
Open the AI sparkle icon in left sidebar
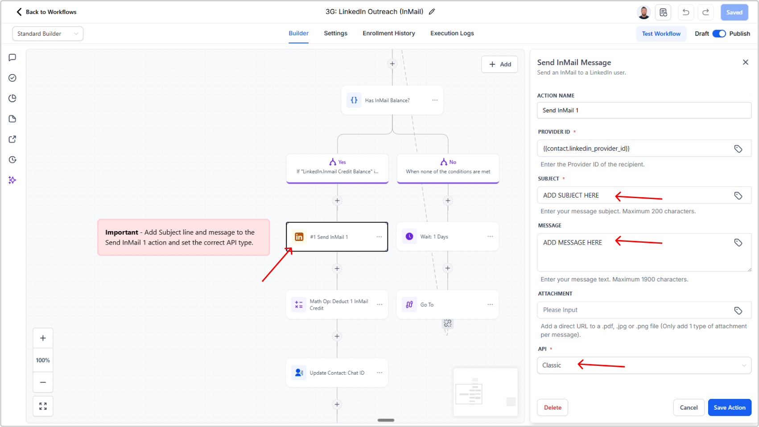pyautogui.click(x=12, y=180)
